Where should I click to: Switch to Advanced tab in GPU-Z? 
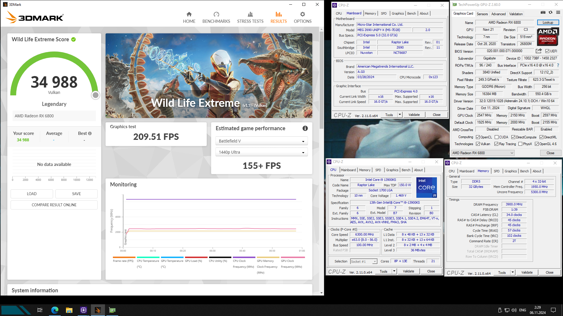click(x=498, y=14)
